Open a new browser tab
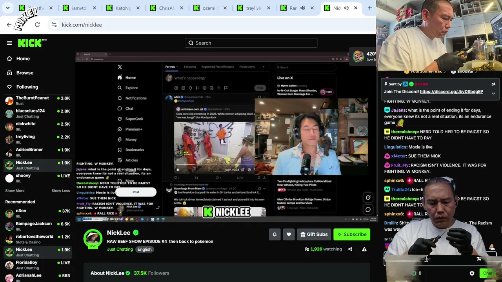 coord(370,8)
